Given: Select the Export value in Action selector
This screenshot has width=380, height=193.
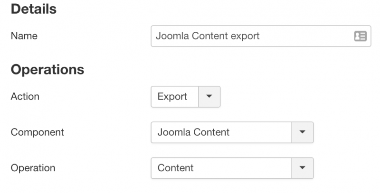Looking at the screenshot, I should [x=174, y=97].
